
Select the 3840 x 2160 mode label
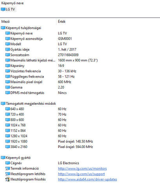(19, 147)
